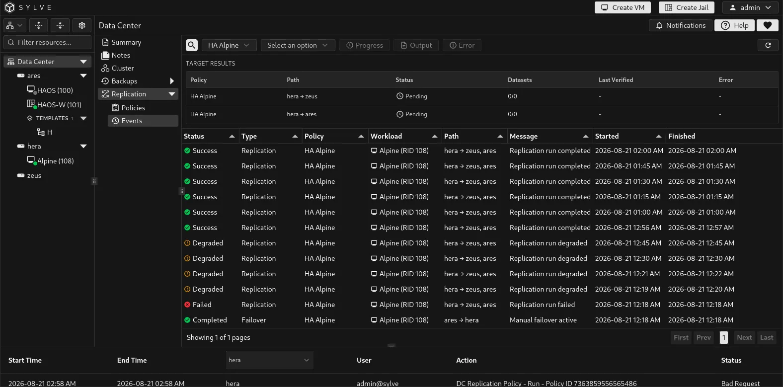Open the Select an option dropdown

click(298, 45)
